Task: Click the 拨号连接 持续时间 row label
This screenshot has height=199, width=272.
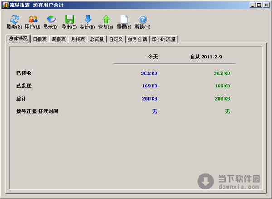Action: coord(37,111)
